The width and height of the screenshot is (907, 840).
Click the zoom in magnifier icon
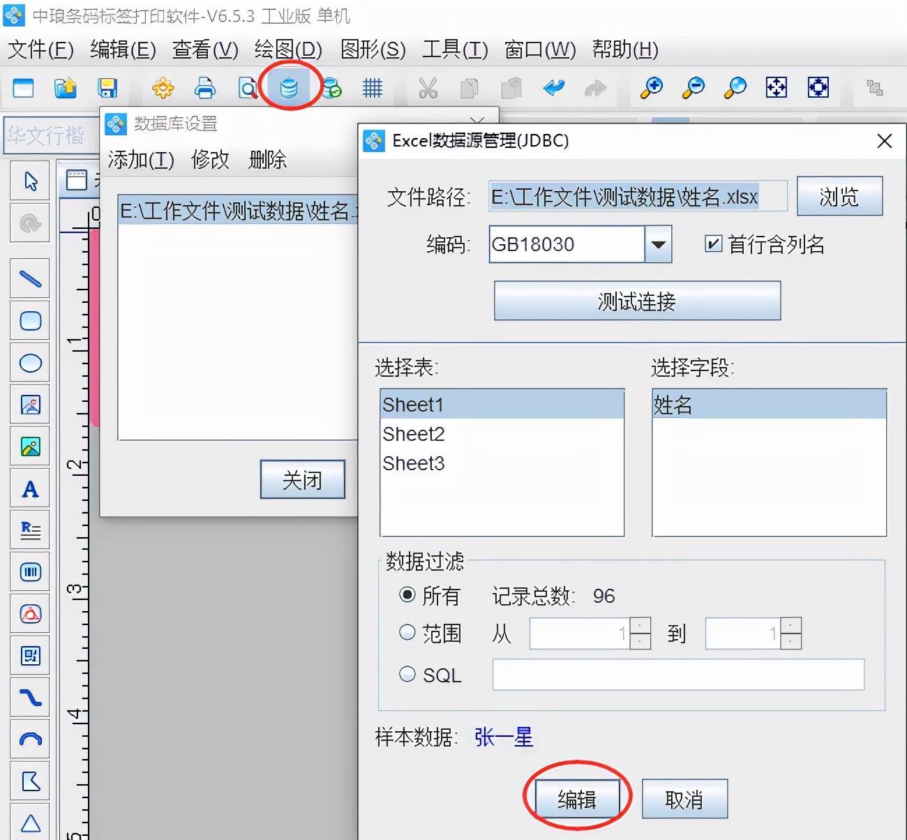(x=652, y=88)
